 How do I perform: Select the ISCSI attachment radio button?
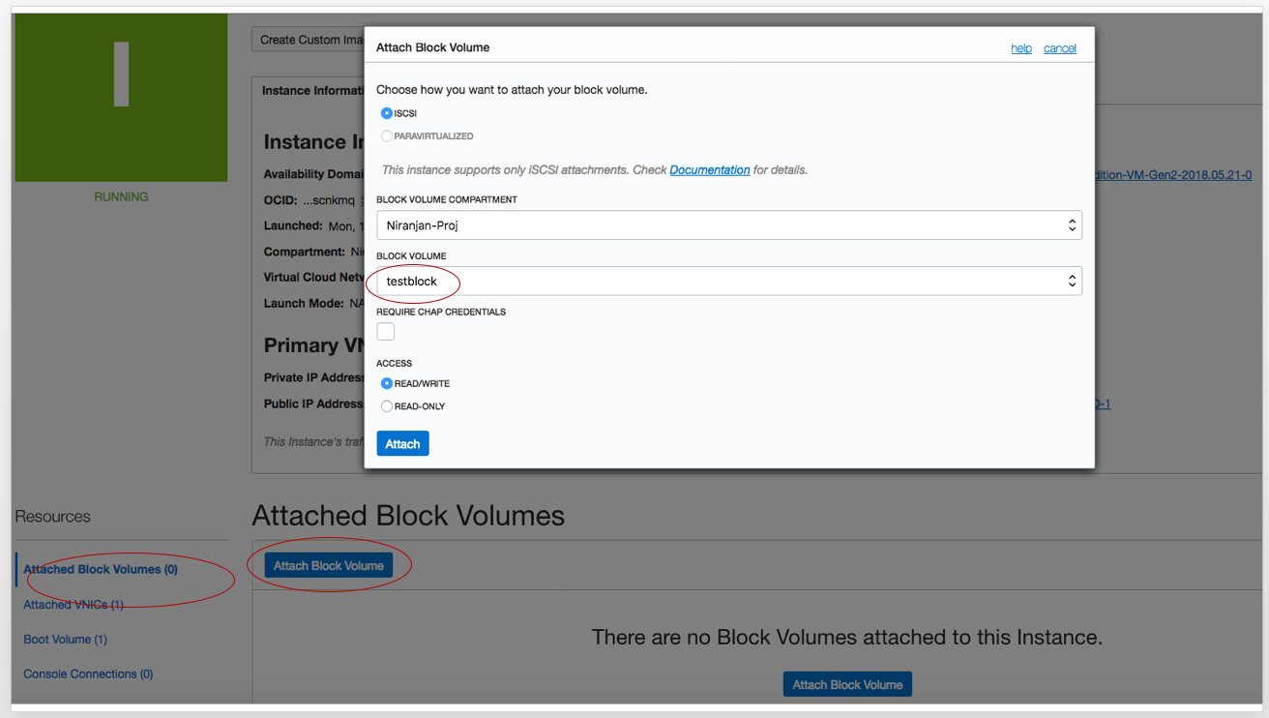(387, 113)
